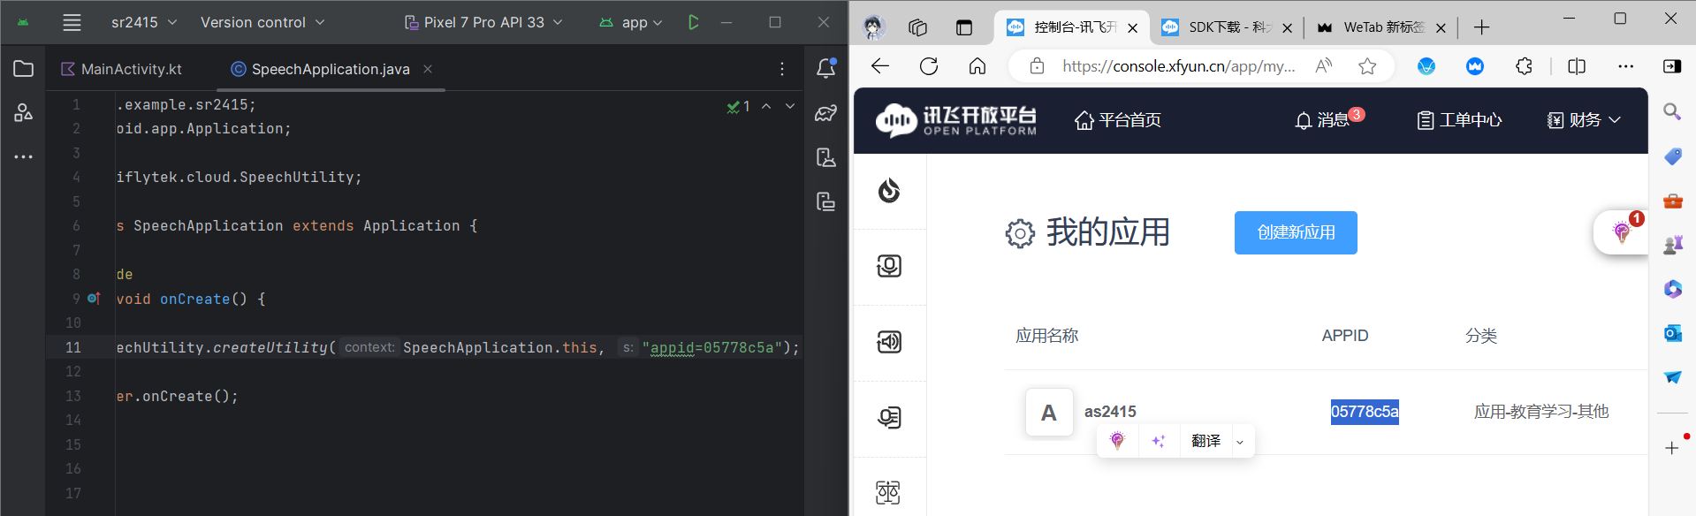The height and width of the screenshot is (516, 1696).
Task: Add app to Edge sidebar plus button
Action: point(1672,448)
